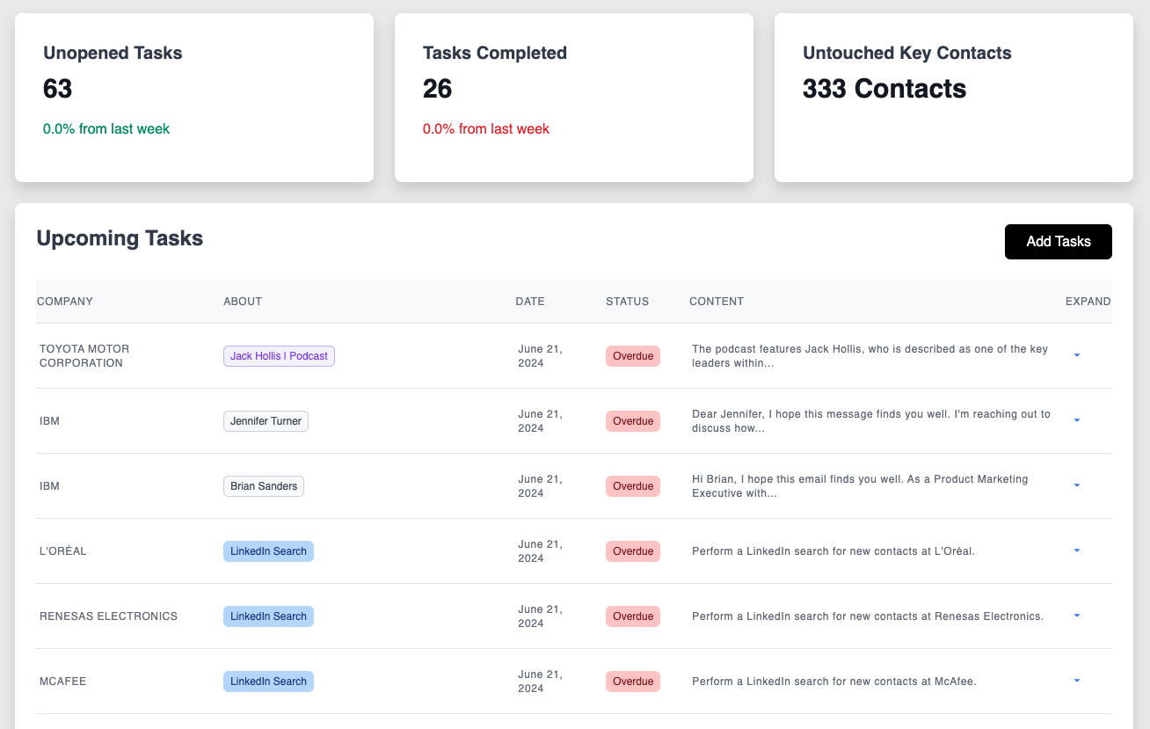Click the L'ORÉAL company cell
This screenshot has height=729, width=1150.
tap(63, 551)
